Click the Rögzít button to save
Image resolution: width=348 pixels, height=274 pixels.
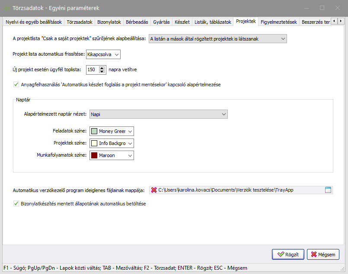pyautogui.click(x=288, y=255)
